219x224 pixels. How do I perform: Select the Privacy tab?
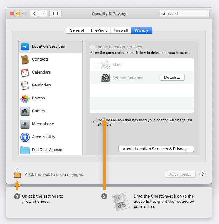(142, 30)
